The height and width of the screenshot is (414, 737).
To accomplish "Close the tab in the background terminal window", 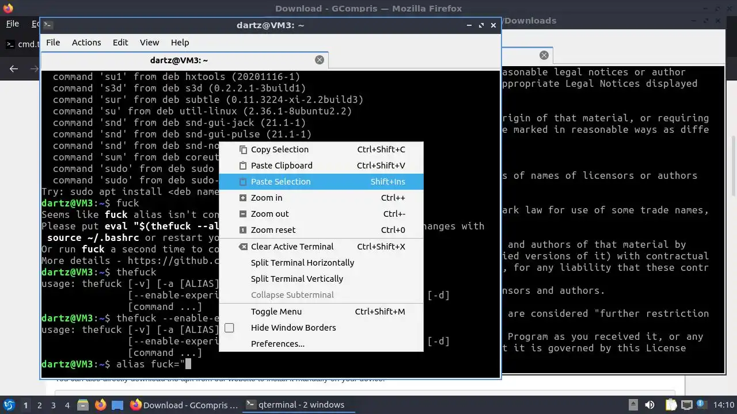I will coord(544,55).
